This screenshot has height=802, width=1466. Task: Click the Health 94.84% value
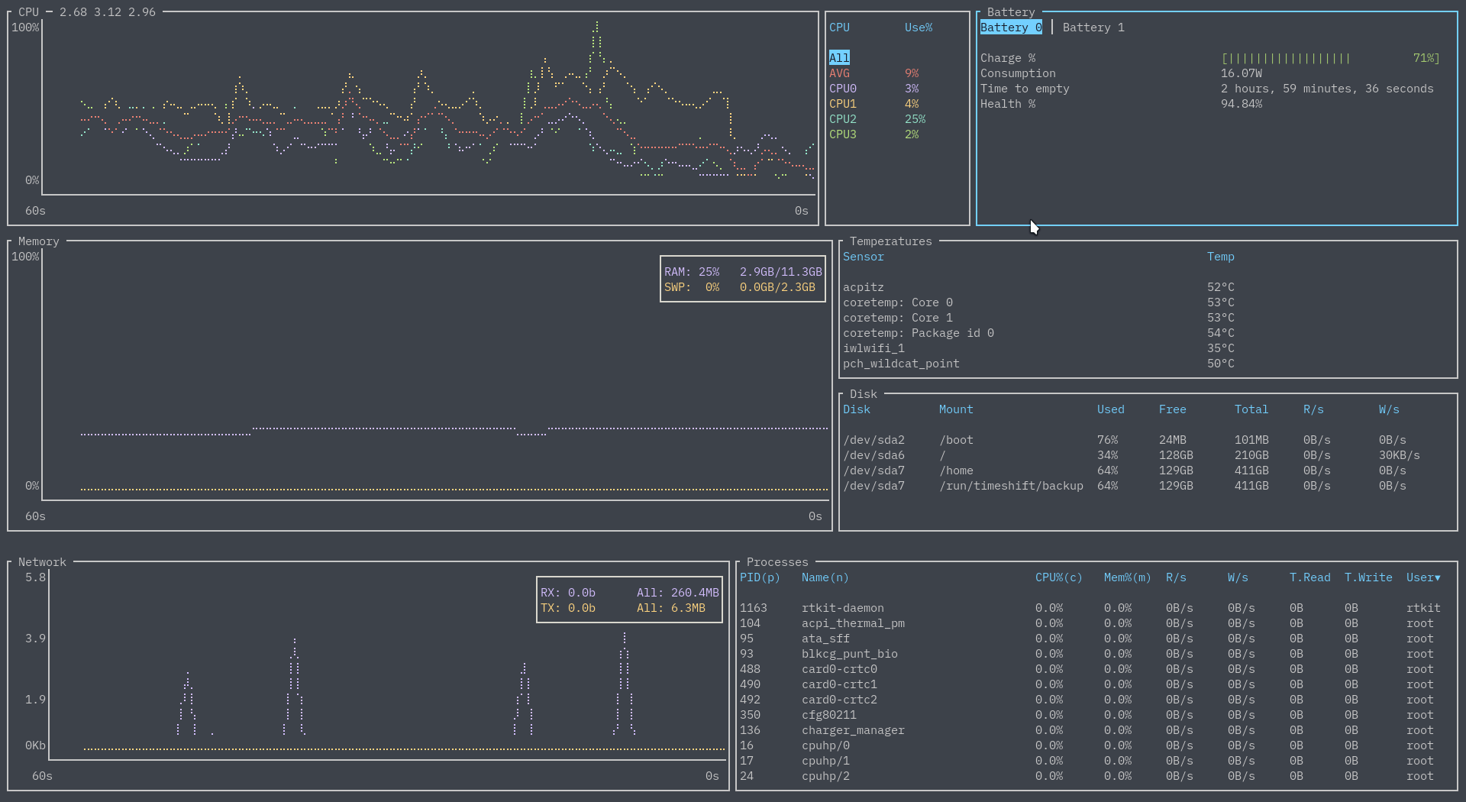pyautogui.click(x=1241, y=104)
